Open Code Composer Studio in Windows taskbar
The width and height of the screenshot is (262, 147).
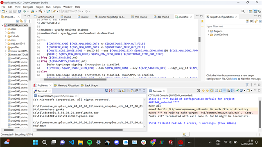181,142
